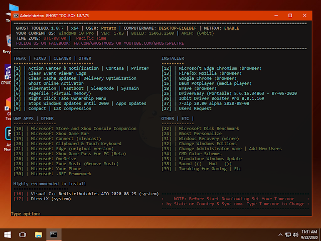Click the INSTALLER section heading
Screen dimensions: 321x241
point(173,58)
